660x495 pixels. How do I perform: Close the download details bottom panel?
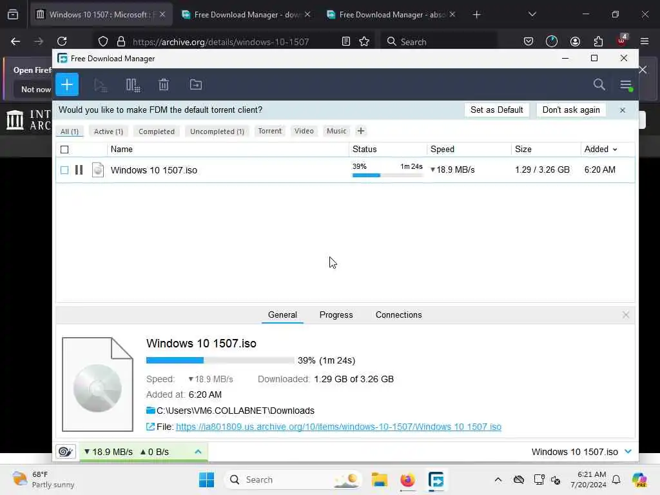625,315
